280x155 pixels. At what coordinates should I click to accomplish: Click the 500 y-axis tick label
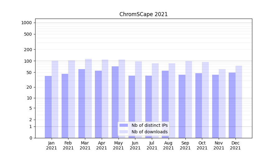[x=28, y=34]
